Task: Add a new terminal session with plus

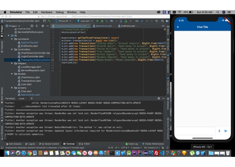Action: pos(32,98)
